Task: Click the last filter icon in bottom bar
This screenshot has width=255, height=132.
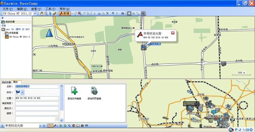Action: tap(87, 126)
